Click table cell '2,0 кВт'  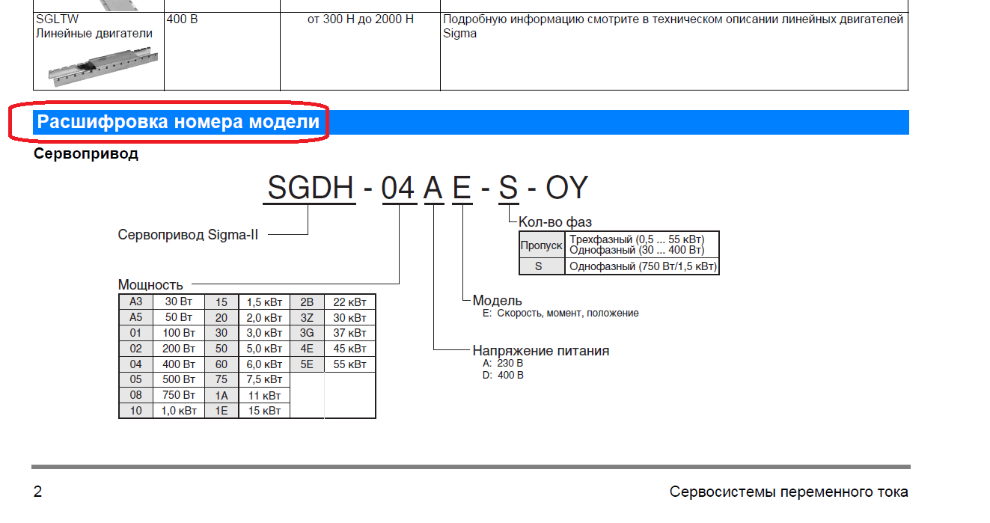pyautogui.click(x=265, y=317)
